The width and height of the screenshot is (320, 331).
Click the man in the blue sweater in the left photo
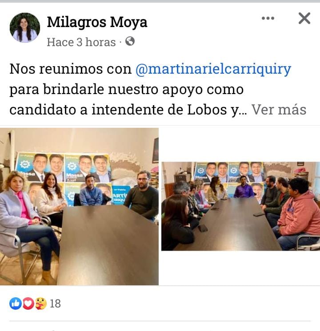pos(91,190)
